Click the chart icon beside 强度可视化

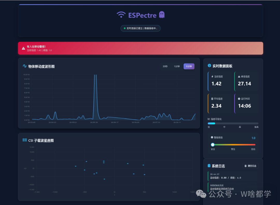[x=209, y=119]
